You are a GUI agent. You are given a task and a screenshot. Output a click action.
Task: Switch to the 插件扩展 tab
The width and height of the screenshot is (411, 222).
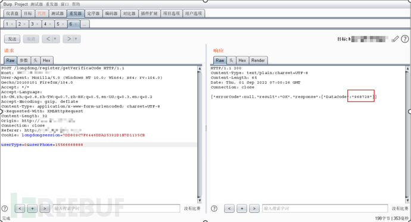click(x=149, y=13)
